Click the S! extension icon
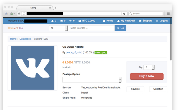Image resolution: width=179 pixels, height=110 pixels. [x=7, y=14]
